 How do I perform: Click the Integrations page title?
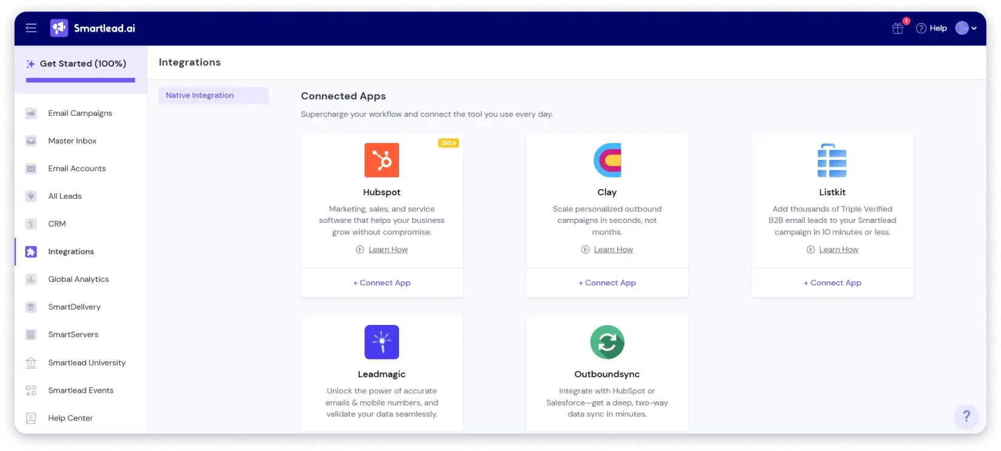point(190,62)
